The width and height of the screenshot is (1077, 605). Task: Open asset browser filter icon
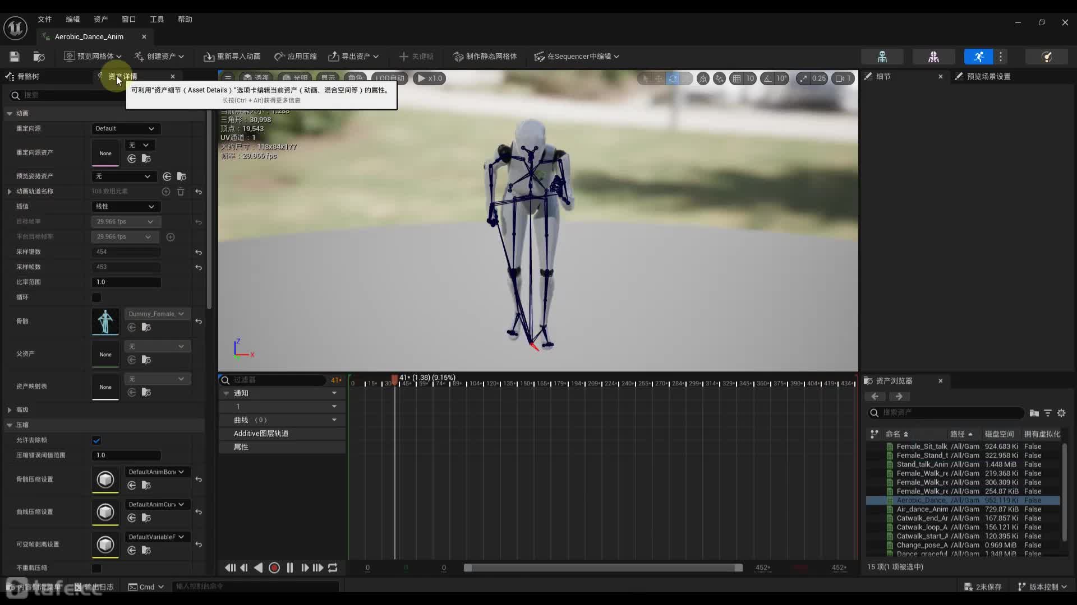pos(1048,413)
